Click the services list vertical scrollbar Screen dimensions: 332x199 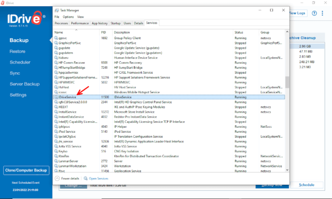pos(288,81)
